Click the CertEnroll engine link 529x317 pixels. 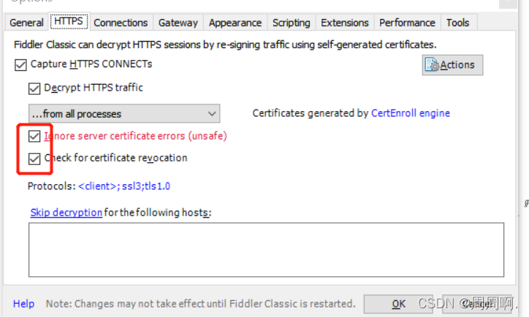tap(410, 113)
